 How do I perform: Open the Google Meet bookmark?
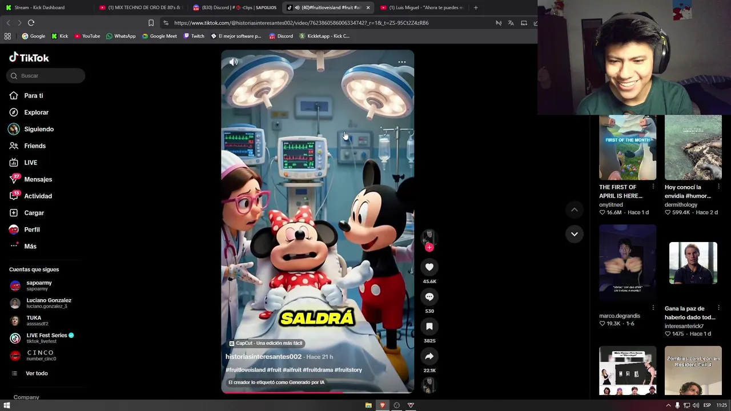[160, 36]
